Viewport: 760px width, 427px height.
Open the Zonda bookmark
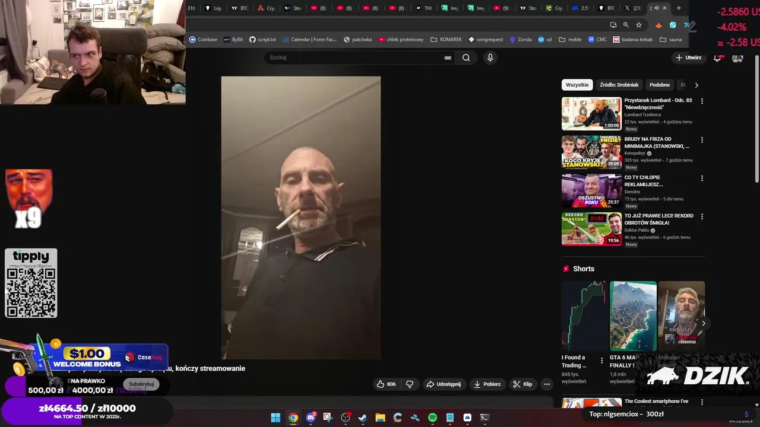[520, 40]
